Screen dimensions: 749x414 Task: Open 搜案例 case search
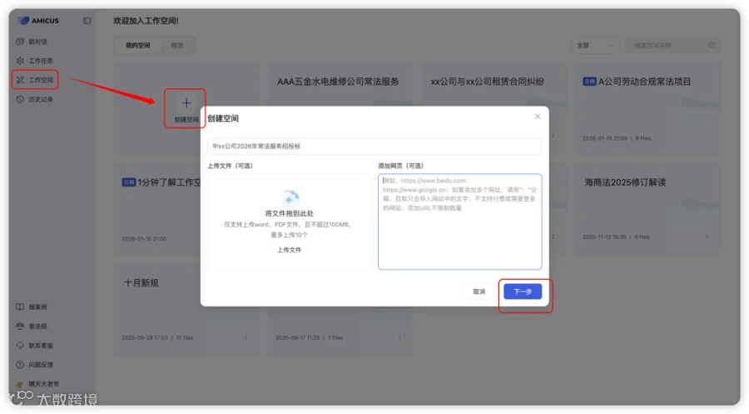[32, 307]
